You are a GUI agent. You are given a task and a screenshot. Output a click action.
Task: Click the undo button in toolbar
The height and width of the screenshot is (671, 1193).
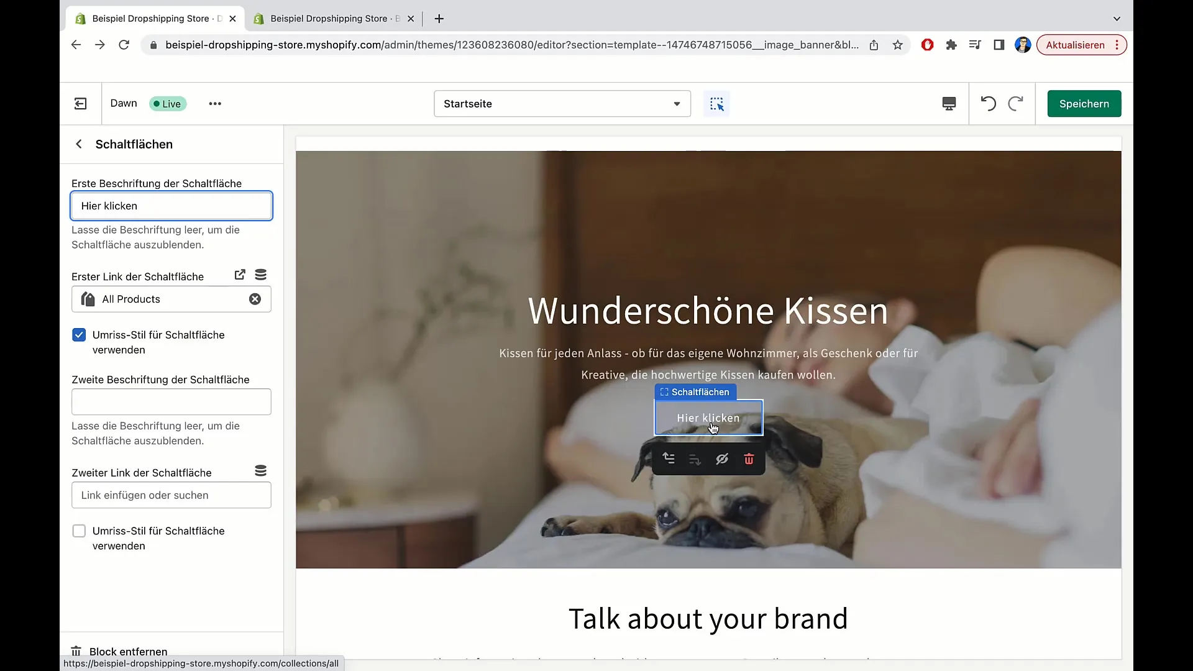pyautogui.click(x=988, y=103)
